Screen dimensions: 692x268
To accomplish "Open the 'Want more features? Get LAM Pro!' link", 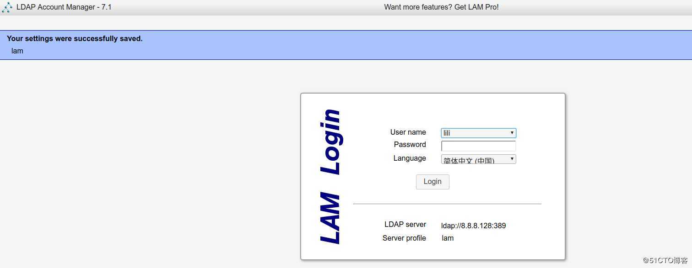I will pyautogui.click(x=441, y=7).
